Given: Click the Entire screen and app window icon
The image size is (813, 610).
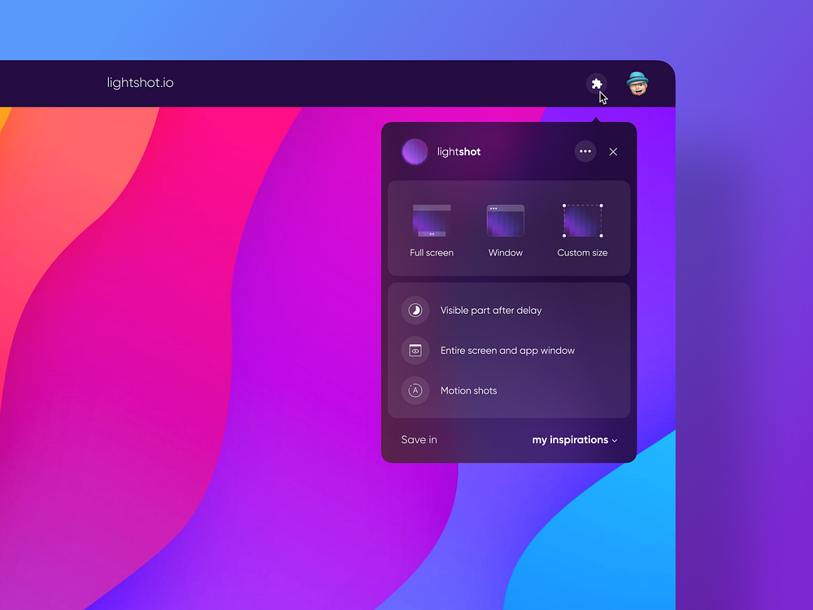Looking at the screenshot, I should [x=415, y=351].
